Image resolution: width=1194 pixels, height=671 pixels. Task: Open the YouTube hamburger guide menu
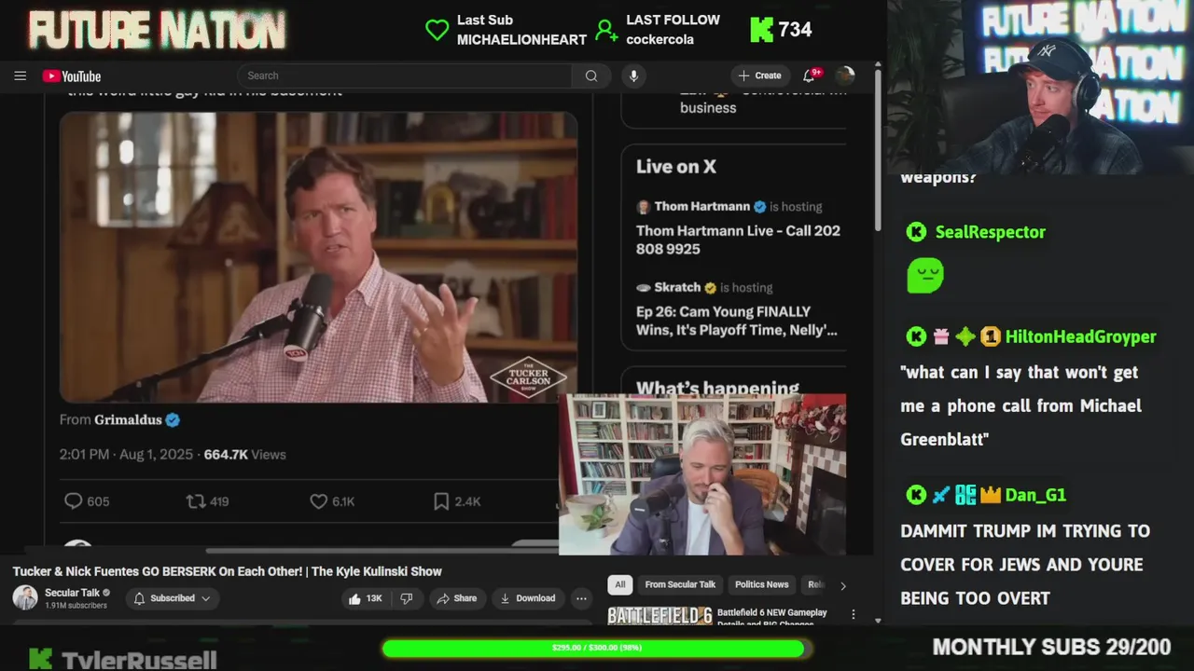click(20, 75)
